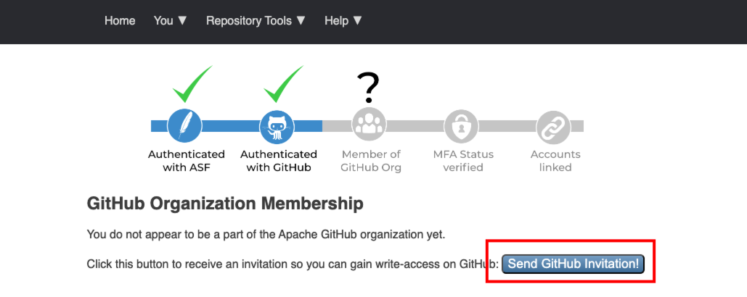
Task: Click the GitHub Organization Membership heading
Action: pos(225,204)
